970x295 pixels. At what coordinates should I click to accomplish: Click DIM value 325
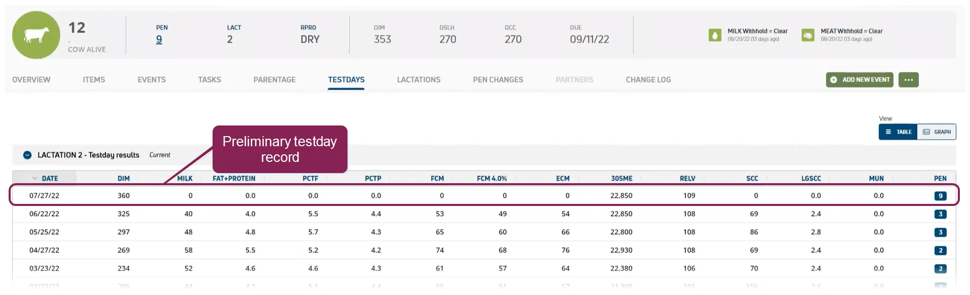tap(124, 214)
